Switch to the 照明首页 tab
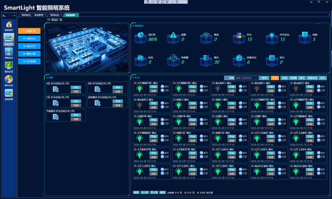The width and height of the screenshot is (332, 199). coord(26,15)
